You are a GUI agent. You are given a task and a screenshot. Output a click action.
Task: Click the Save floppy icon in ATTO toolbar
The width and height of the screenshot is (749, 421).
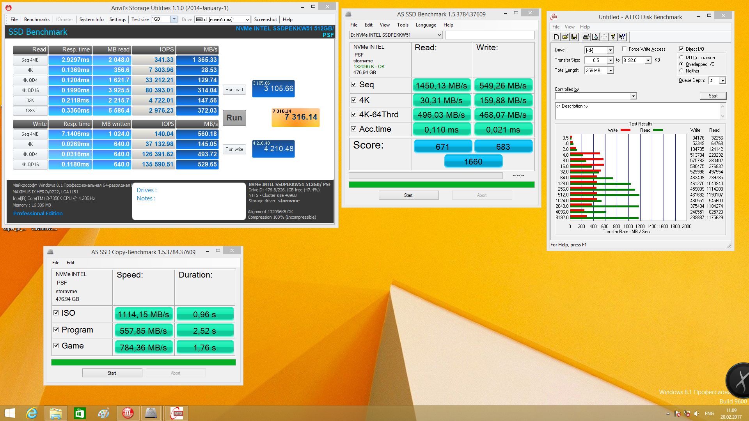574,37
